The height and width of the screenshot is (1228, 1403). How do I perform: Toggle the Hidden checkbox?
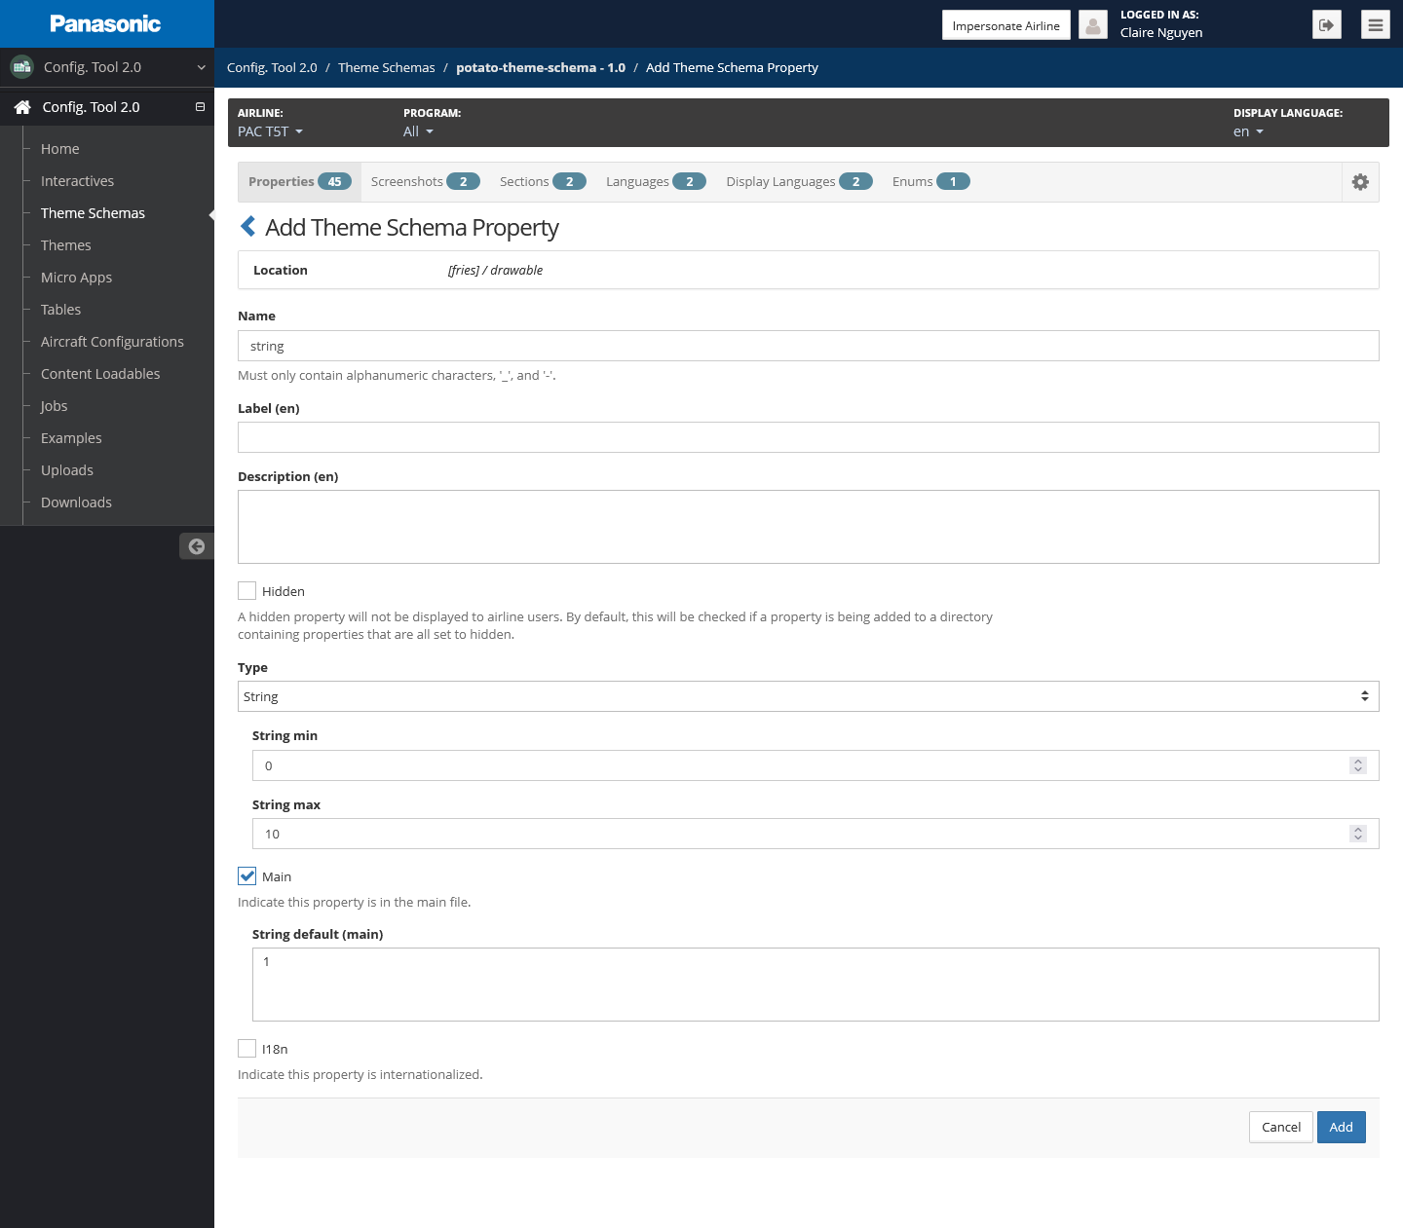click(247, 591)
